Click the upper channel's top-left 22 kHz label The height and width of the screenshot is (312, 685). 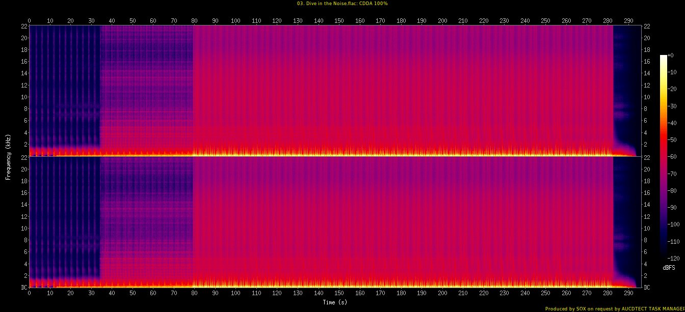click(x=23, y=26)
